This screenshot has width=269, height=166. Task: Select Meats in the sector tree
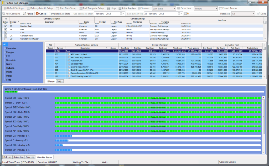click(9, 72)
